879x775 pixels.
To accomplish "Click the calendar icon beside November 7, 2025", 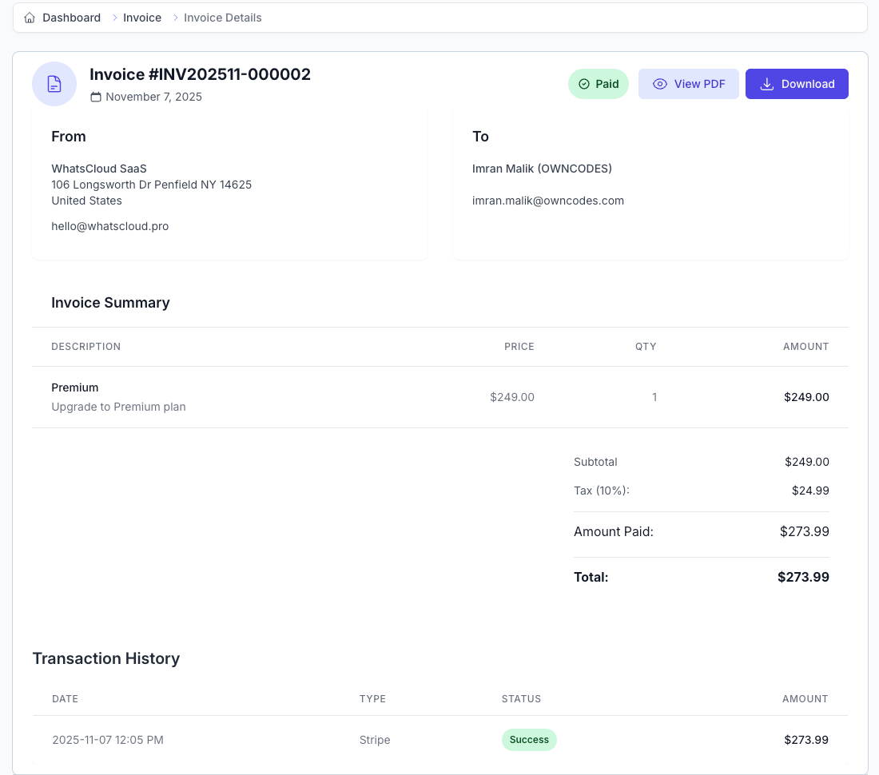I will click(97, 97).
